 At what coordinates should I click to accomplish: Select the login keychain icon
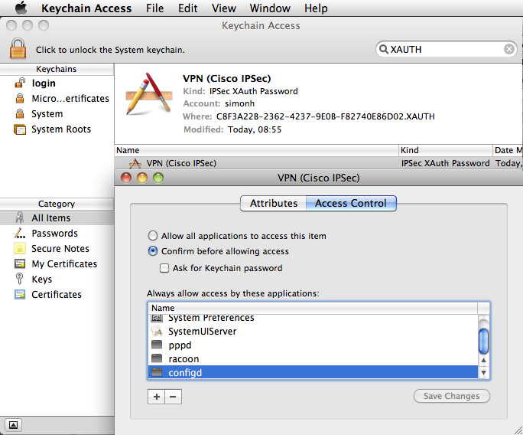point(20,83)
